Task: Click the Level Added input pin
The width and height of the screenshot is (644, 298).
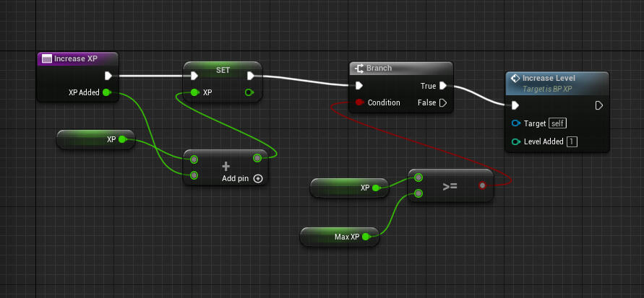Action: [x=516, y=142]
